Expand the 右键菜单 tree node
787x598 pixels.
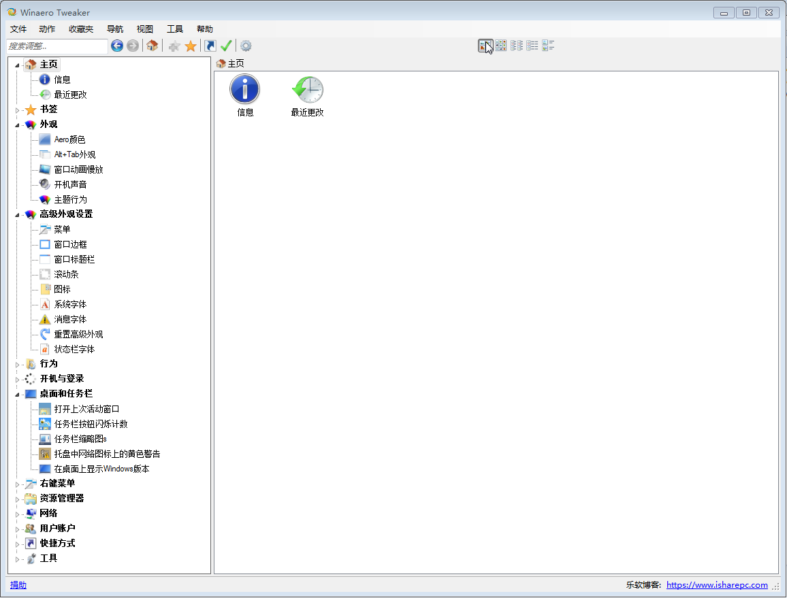tap(18, 484)
